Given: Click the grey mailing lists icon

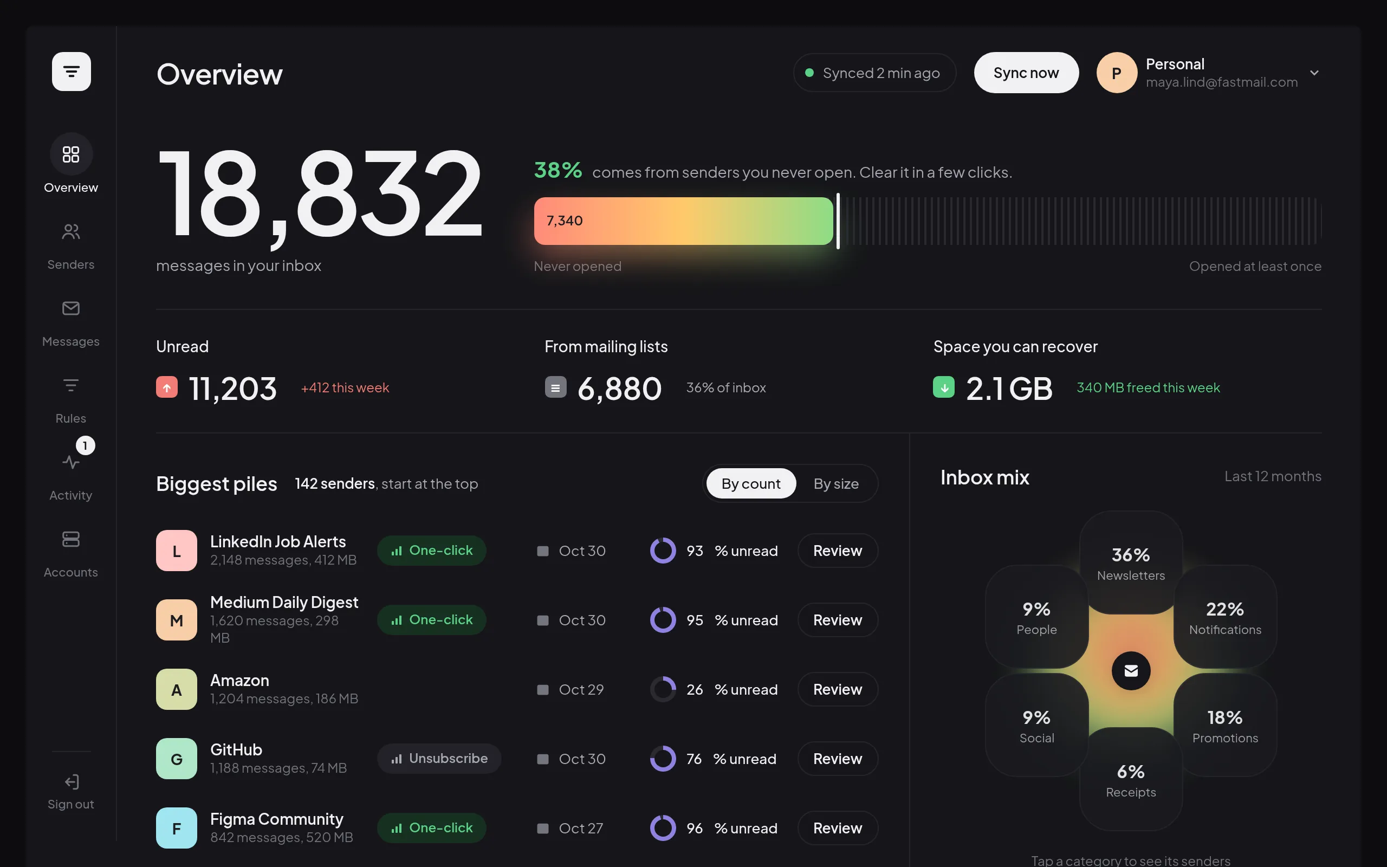Looking at the screenshot, I should (x=555, y=387).
